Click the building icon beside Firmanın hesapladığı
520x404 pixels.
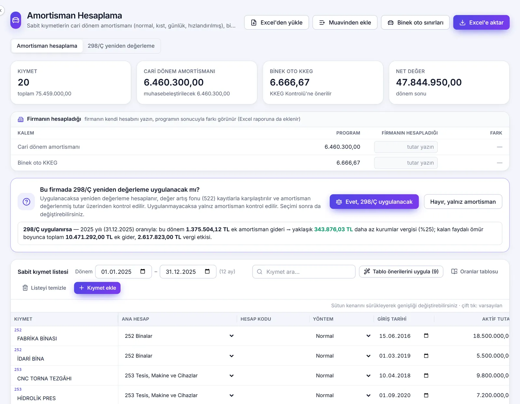click(21, 119)
